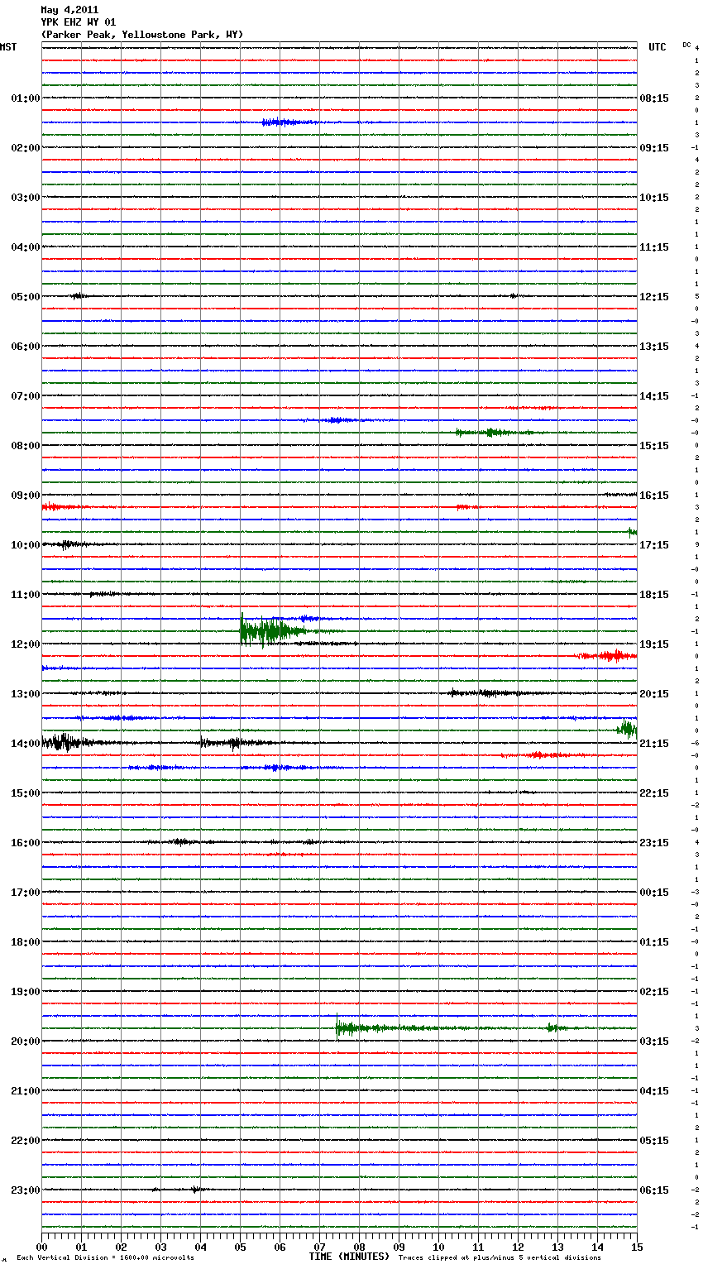Screen dimensions: 703x1269
Task: Click the TIME (MINUTES) axis title
Action: (x=349, y=1256)
